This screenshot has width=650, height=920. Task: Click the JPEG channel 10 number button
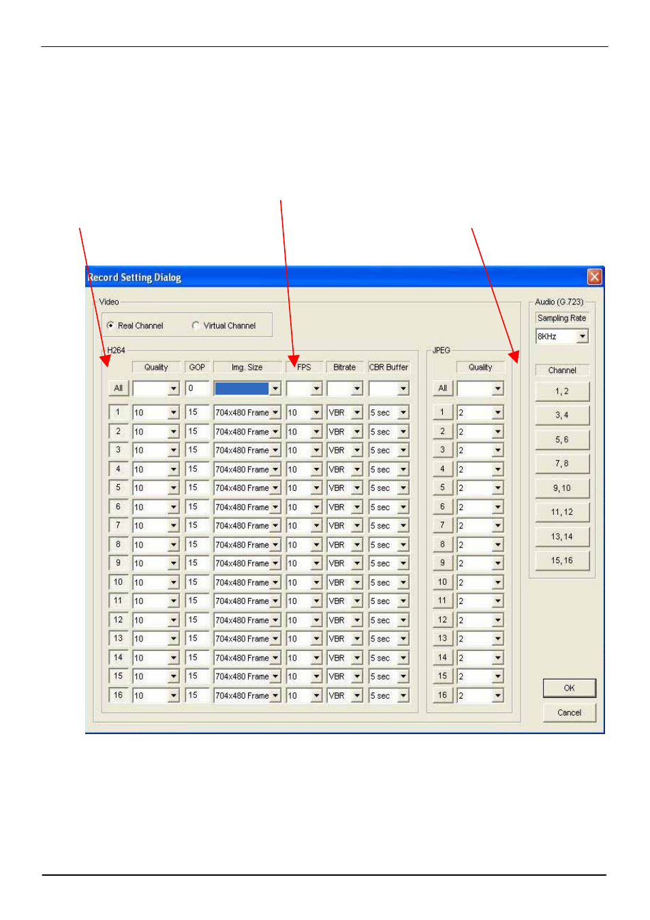[443, 582]
